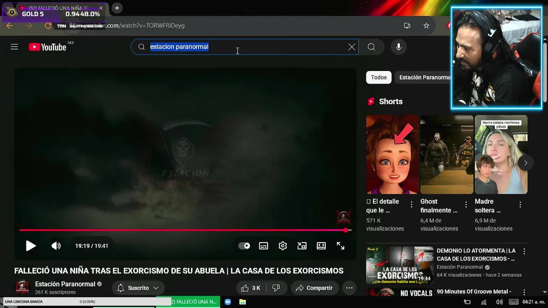This screenshot has height=308, width=548.
Task: Go to YouTube home via logo
Action: tap(48, 47)
